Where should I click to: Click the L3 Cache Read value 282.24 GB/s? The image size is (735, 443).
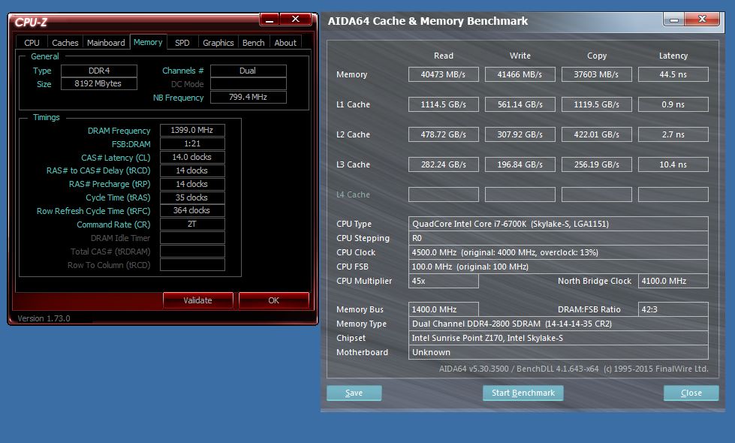point(444,164)
